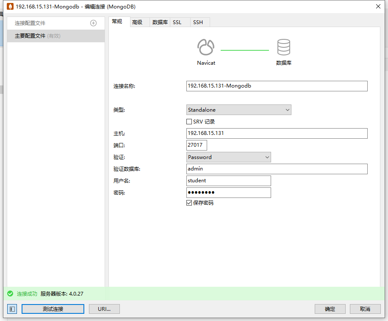Click the 端口: label
This screenshot has height=321, width=388.
tap(119, 145)
